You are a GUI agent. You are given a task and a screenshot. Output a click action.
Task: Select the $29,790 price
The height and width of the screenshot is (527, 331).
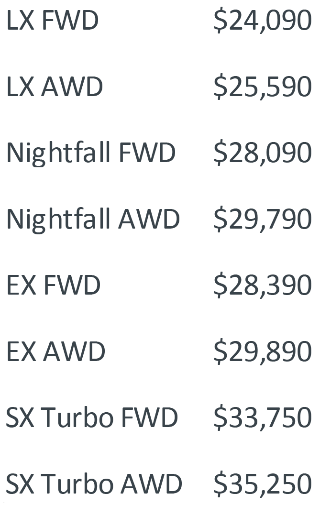(x=263, y=220)
